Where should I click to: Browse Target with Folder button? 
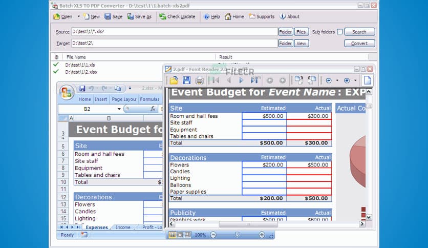tap(286, 44)
